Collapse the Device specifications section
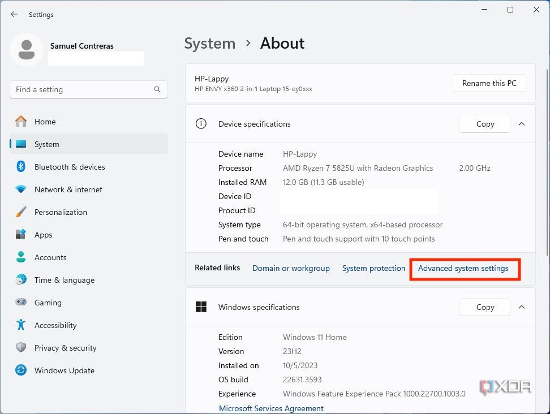Viewport: 550px width, 414px height. tap(522, 124)
